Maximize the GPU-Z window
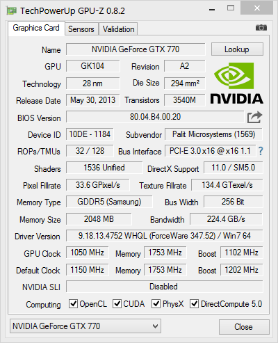This screenshot has width=278, height=343. [x=231, y=8]
